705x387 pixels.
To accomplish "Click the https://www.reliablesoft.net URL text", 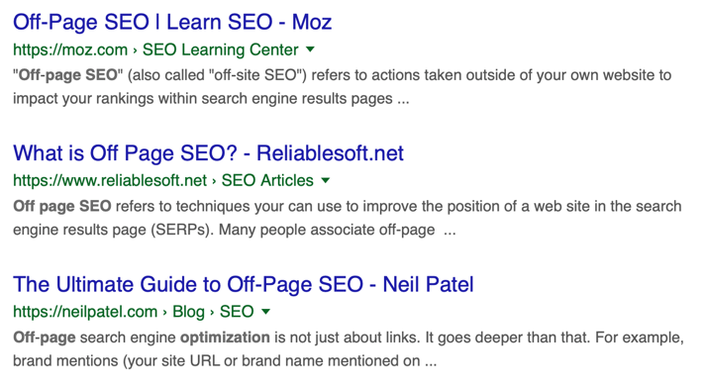I will [x=110, y=181].
